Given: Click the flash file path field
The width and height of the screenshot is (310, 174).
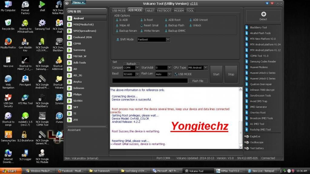Looking at the screenshot, I should (150, 81).
